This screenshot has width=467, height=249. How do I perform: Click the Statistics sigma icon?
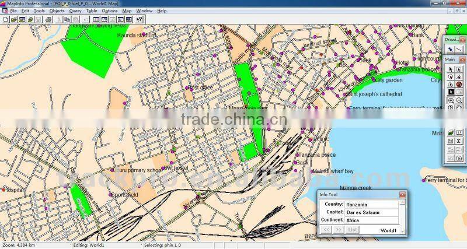[x=459, y=141]
